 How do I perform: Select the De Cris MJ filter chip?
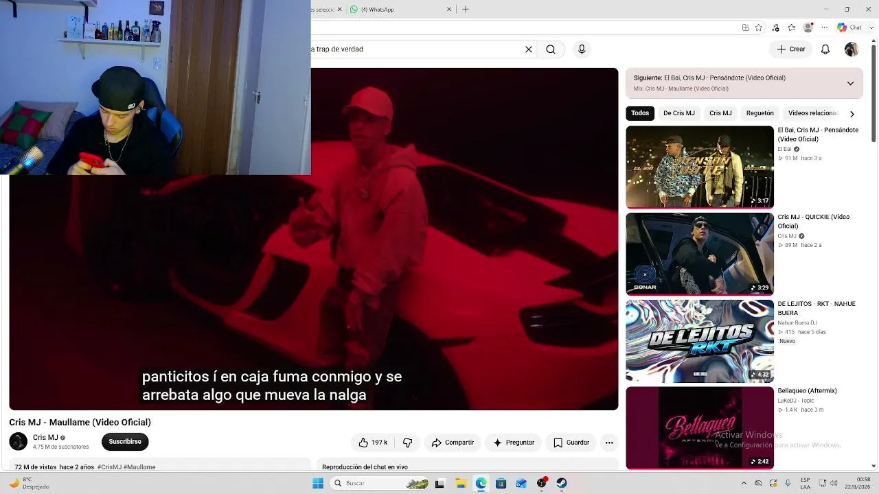(679, 113)
